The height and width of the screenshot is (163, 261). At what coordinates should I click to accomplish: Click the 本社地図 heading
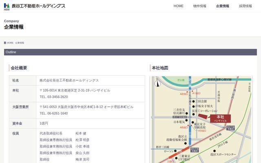coord(160,68)
